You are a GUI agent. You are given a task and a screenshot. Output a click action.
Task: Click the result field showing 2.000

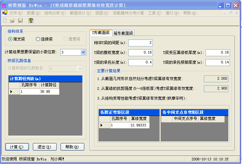216,79
